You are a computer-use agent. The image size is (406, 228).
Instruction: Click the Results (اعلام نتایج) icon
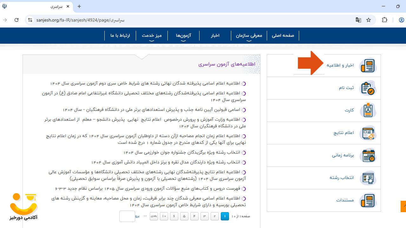coord(368,133)
